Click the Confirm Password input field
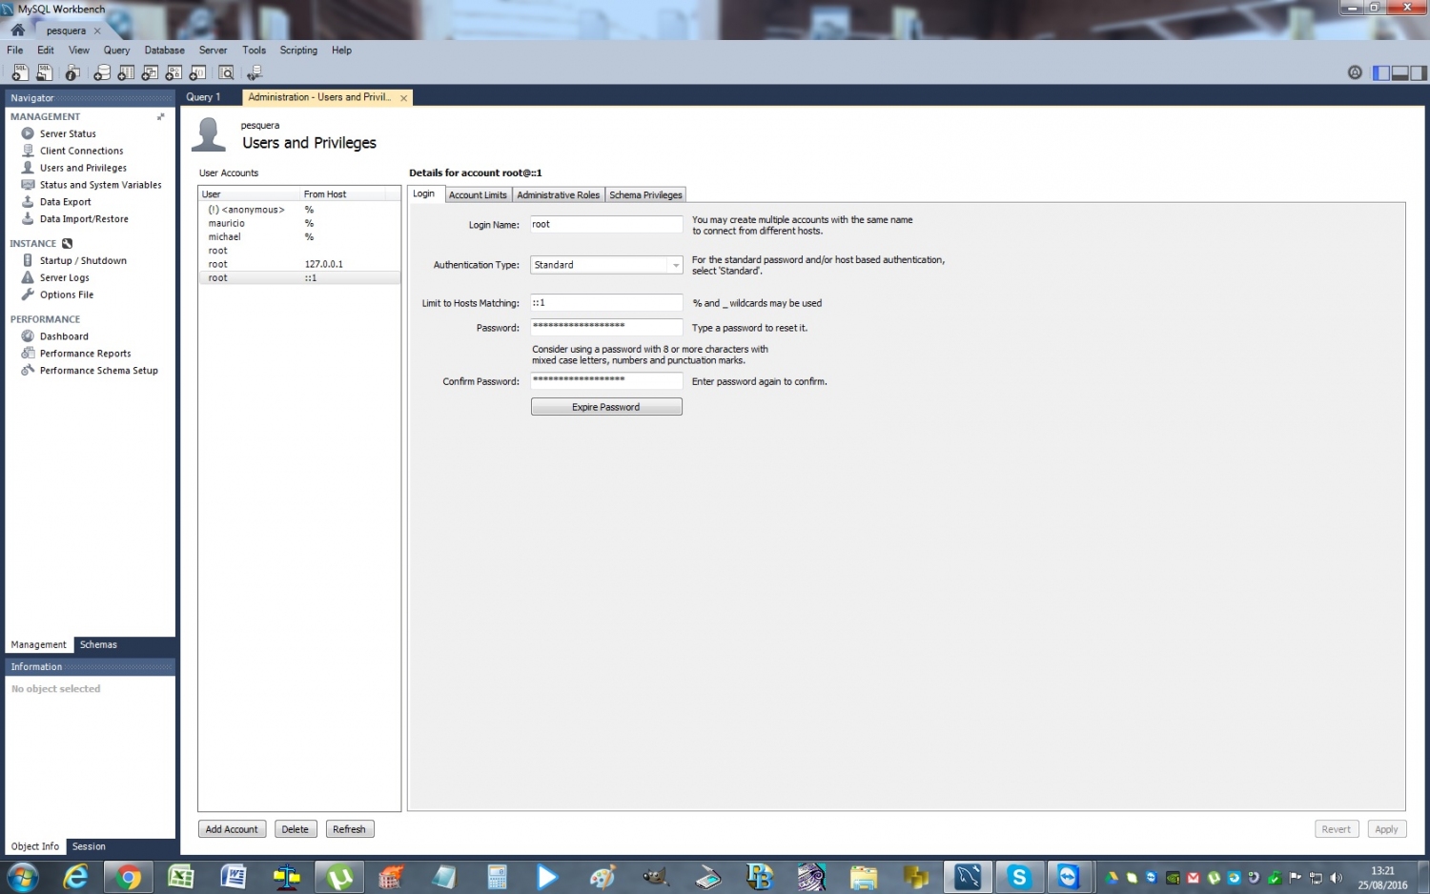 pos(606,380)
